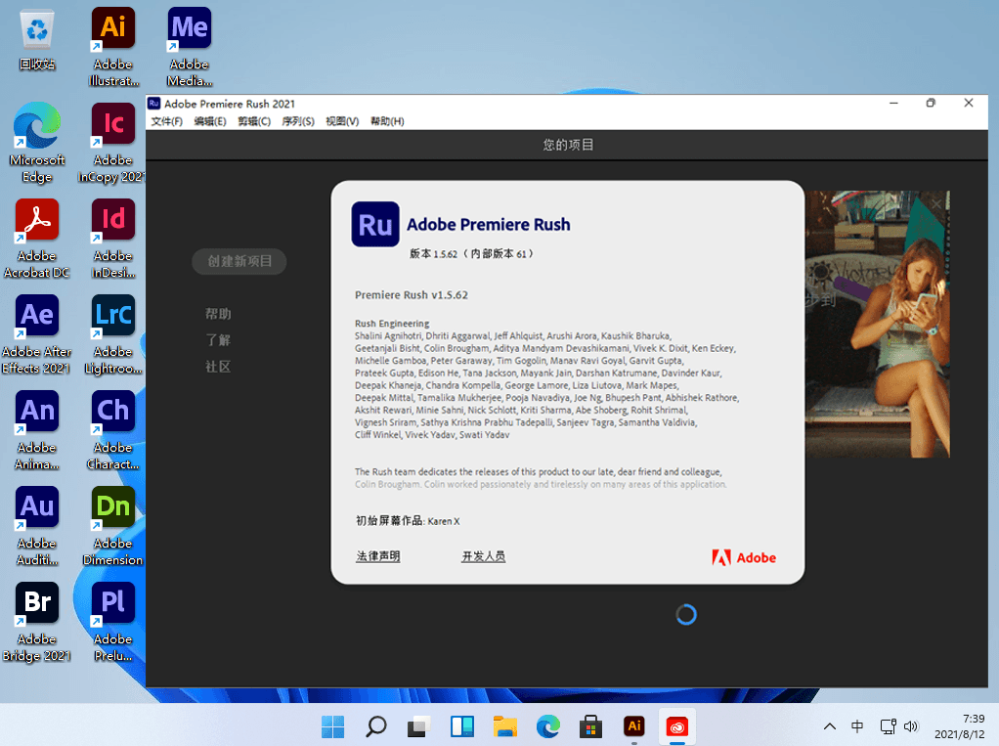Launch Adobe InDesign desktop icon
The width and height of the screenshot is (999, 746).
click(113, 239)
